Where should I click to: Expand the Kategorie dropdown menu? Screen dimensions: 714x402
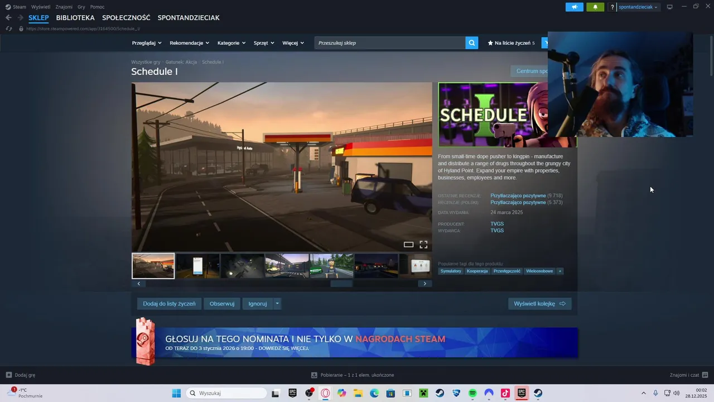pos(231,43)
